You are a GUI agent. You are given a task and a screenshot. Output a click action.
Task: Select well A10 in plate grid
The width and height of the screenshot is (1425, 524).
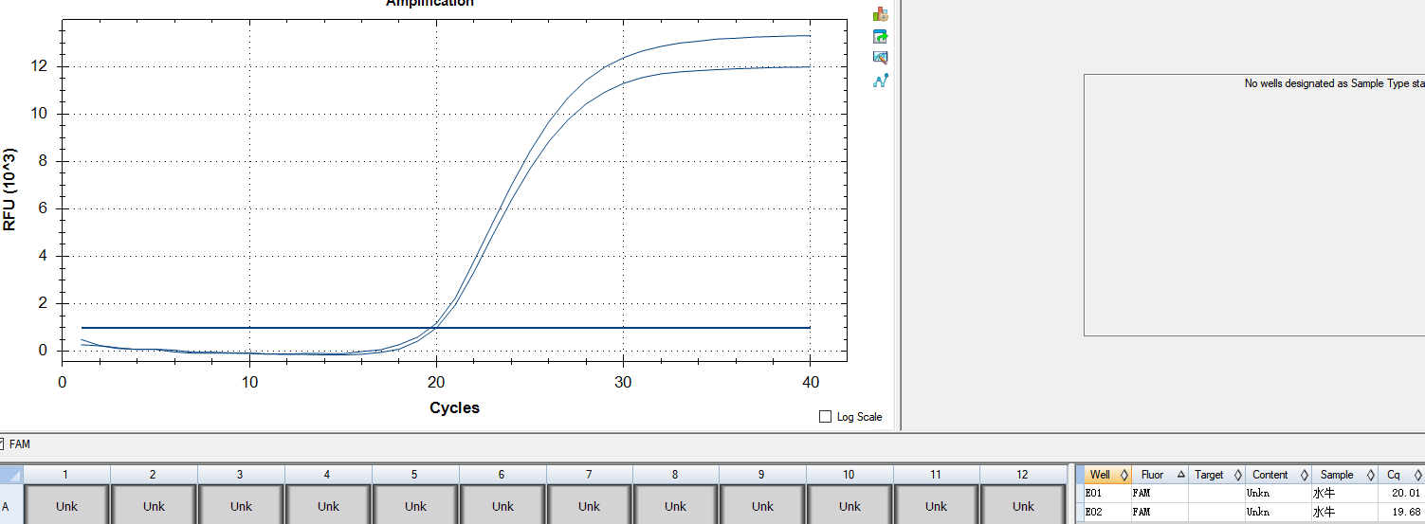(x=850, y=504)
